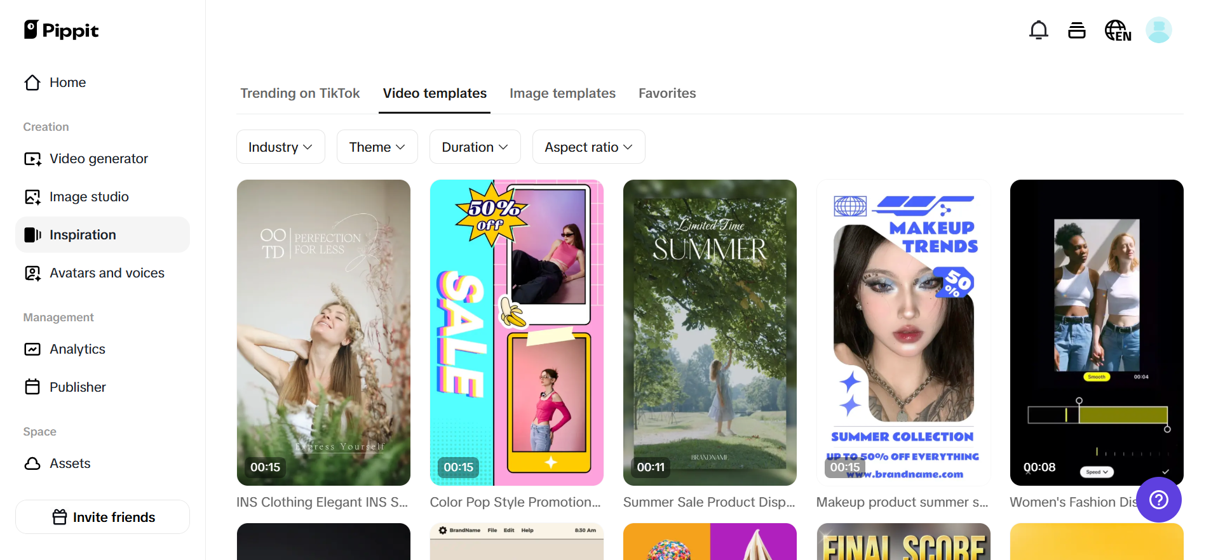The height and width of the screenshot is (560, 1211).
Task: Click the Publisher calendar icon
Action: [32, 387]
